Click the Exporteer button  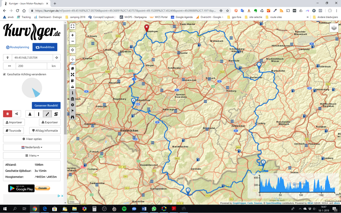[50, 122]
